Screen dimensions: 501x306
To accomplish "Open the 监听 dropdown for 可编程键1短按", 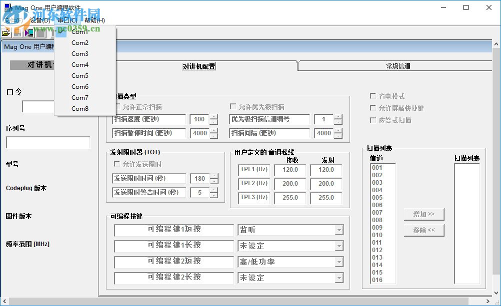I will pyautogui.click(x=339, y=230).
